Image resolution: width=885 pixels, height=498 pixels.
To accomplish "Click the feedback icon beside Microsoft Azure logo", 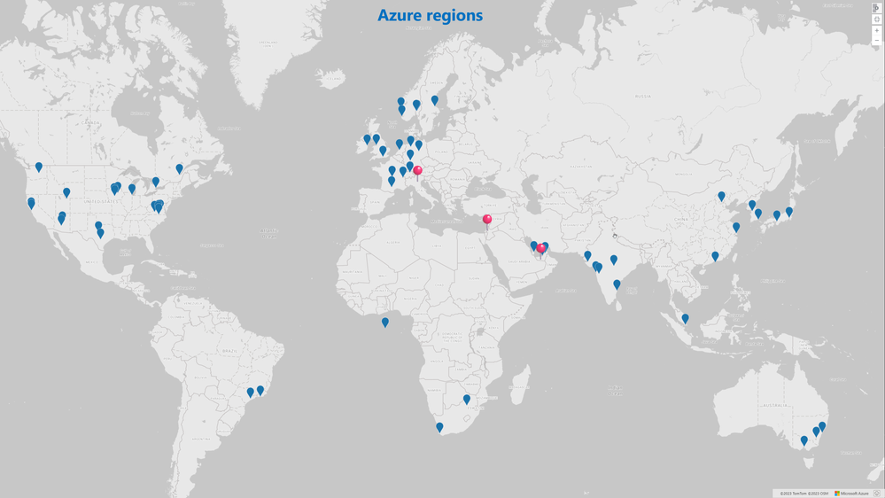I will coord(877,494).
